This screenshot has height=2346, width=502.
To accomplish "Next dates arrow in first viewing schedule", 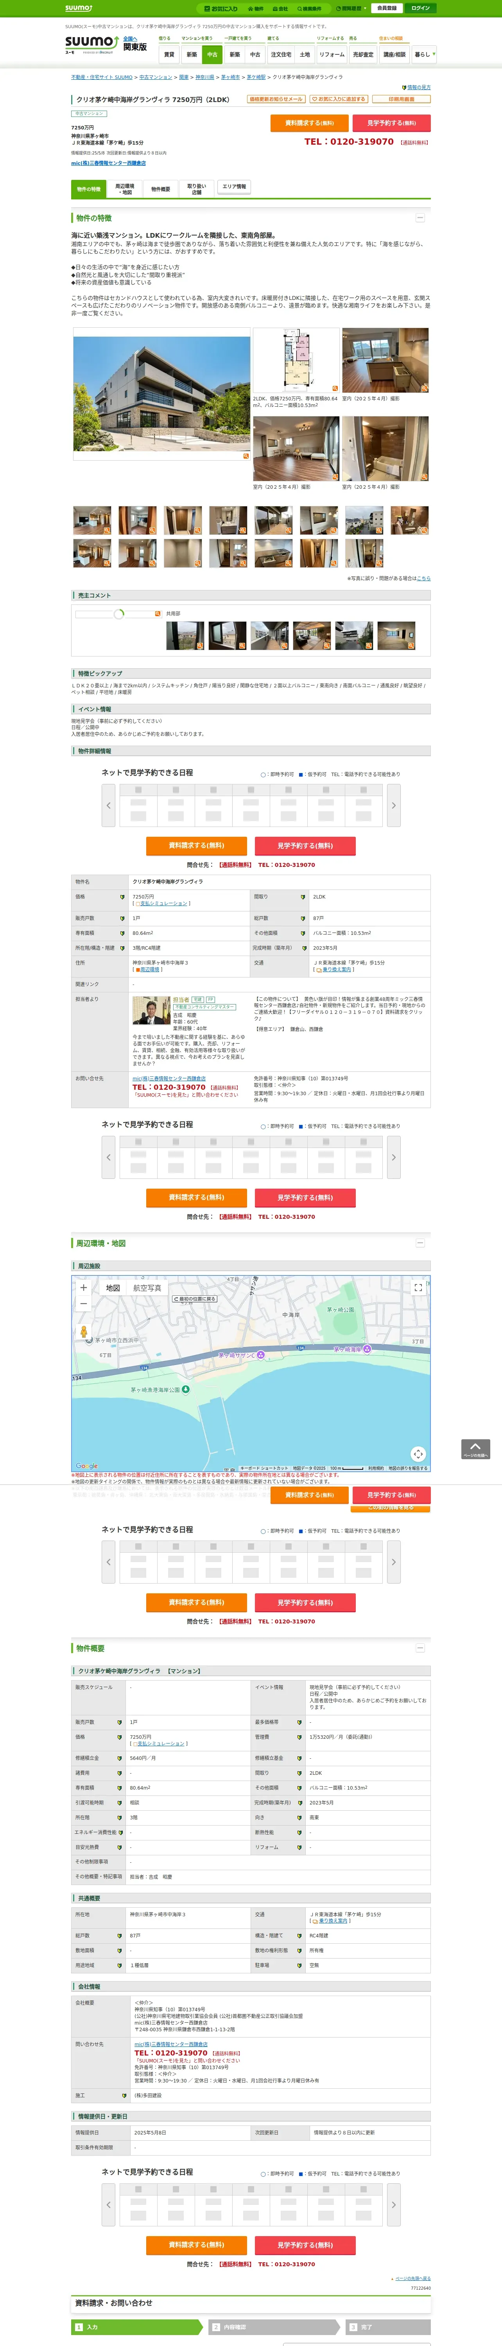I will (x=394, y=805).
